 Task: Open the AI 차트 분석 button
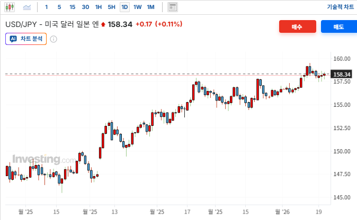26,39
